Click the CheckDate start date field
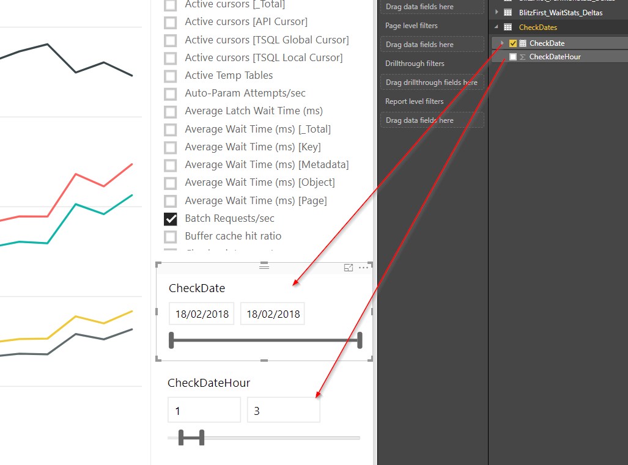 [x=201, y=313]
